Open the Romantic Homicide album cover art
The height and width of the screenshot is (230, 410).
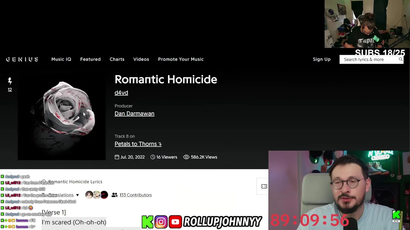(61, 117)
